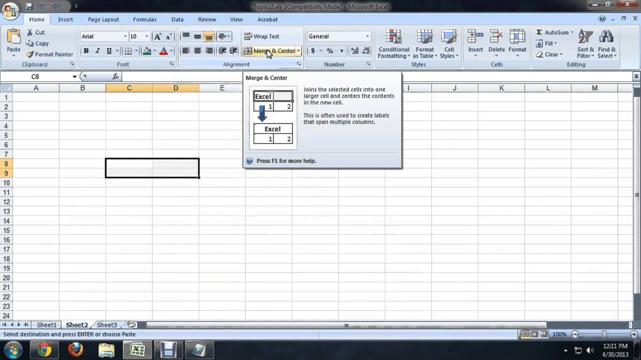Click the insert function fx icon
The height and width of the screenshot is (360, 641).
pos(115,76)
